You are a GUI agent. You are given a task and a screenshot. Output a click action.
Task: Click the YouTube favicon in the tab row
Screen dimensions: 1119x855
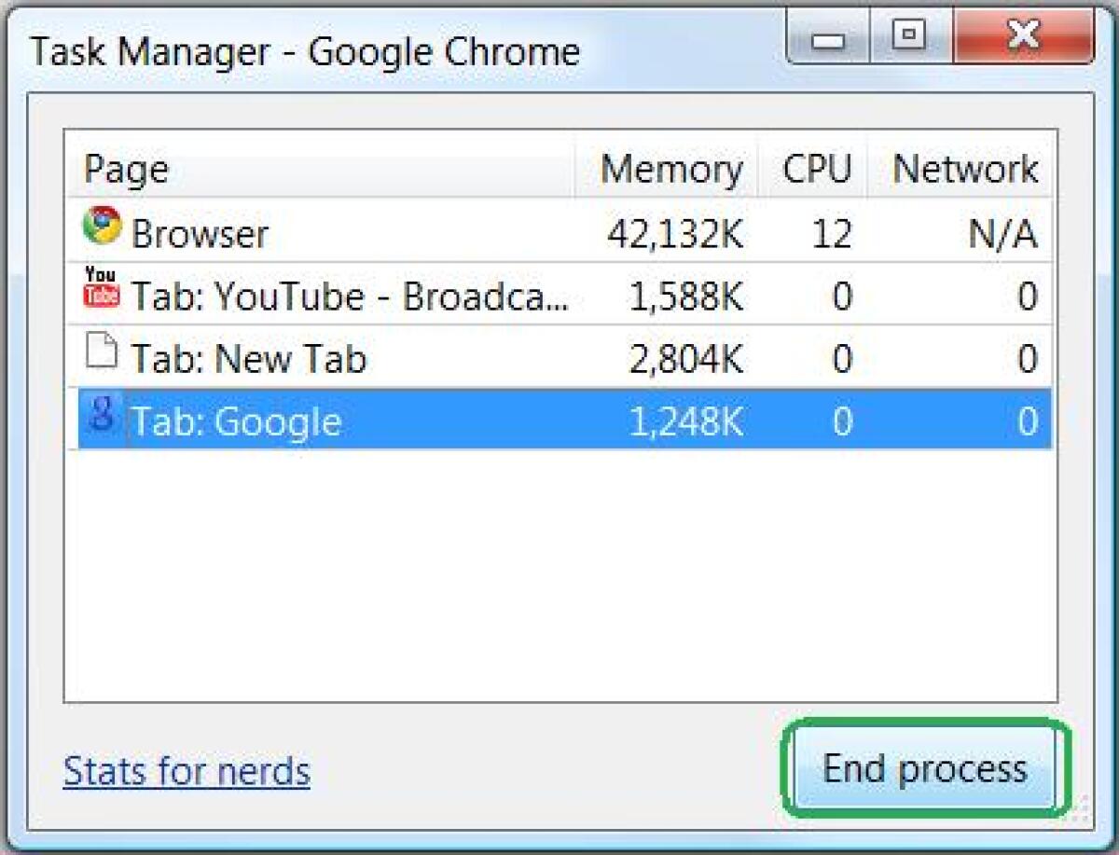(100, 292)
